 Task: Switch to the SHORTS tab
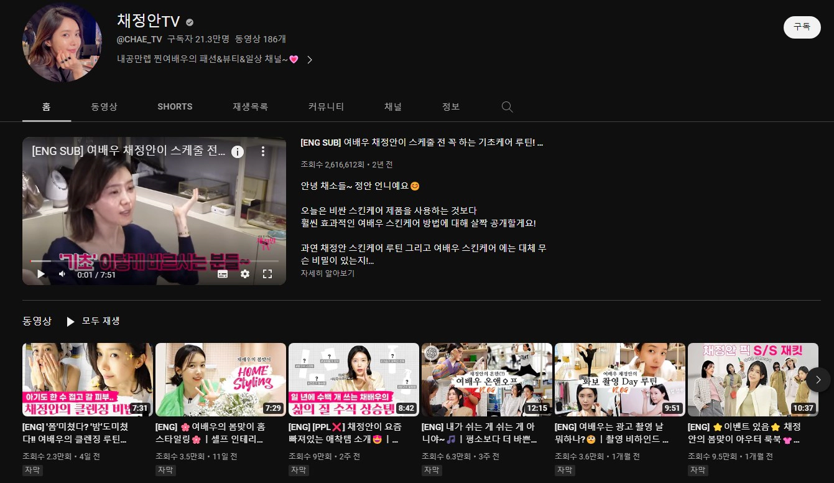tap(175, 106)
